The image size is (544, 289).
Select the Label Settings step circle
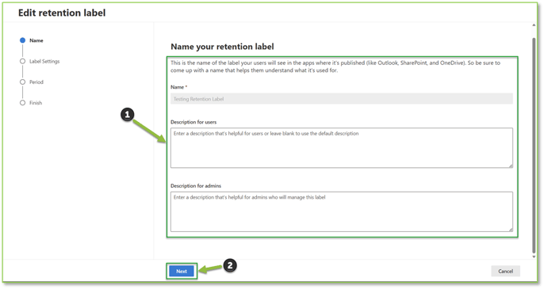[x=22, y=61]
